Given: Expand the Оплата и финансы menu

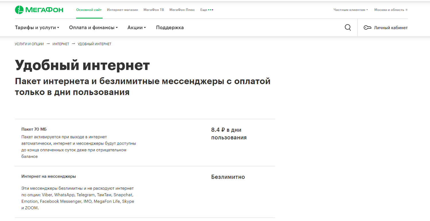Looking at the screenshot, I should [93, 27].
